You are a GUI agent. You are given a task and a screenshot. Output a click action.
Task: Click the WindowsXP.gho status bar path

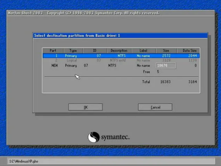tap(24, 161)
